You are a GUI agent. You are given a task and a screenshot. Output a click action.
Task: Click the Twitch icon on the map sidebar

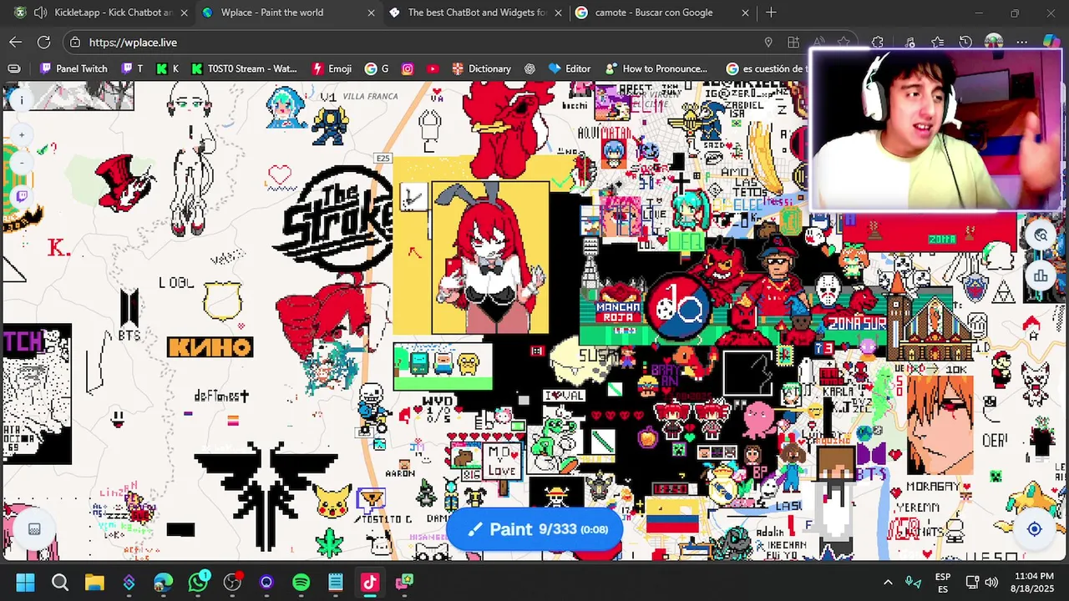tap(22, 197)
